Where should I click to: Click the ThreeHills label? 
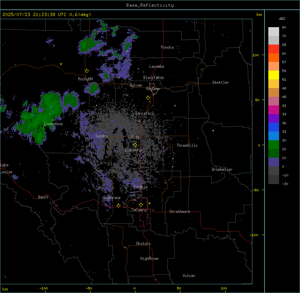(x=187, y=145)
